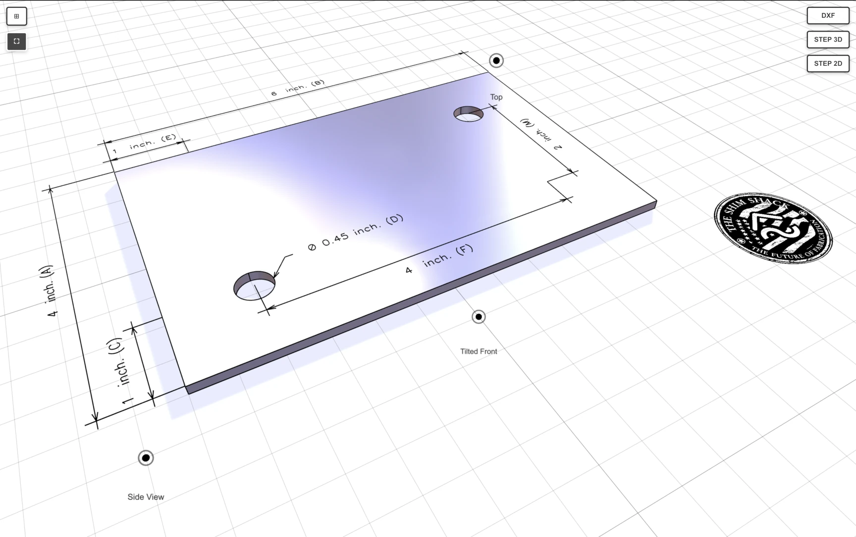Activate the Top viewpoint radio marker

click(x=496, y=60)
